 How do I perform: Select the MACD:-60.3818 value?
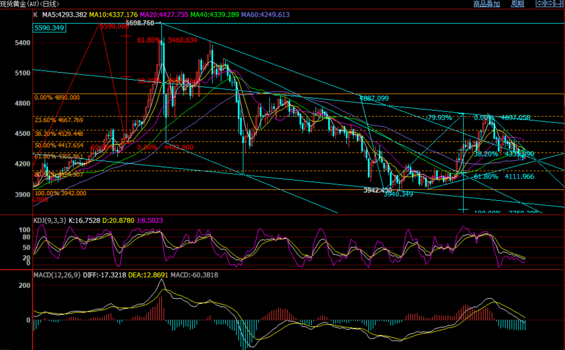pyautogui.click(x=195, y=275)
